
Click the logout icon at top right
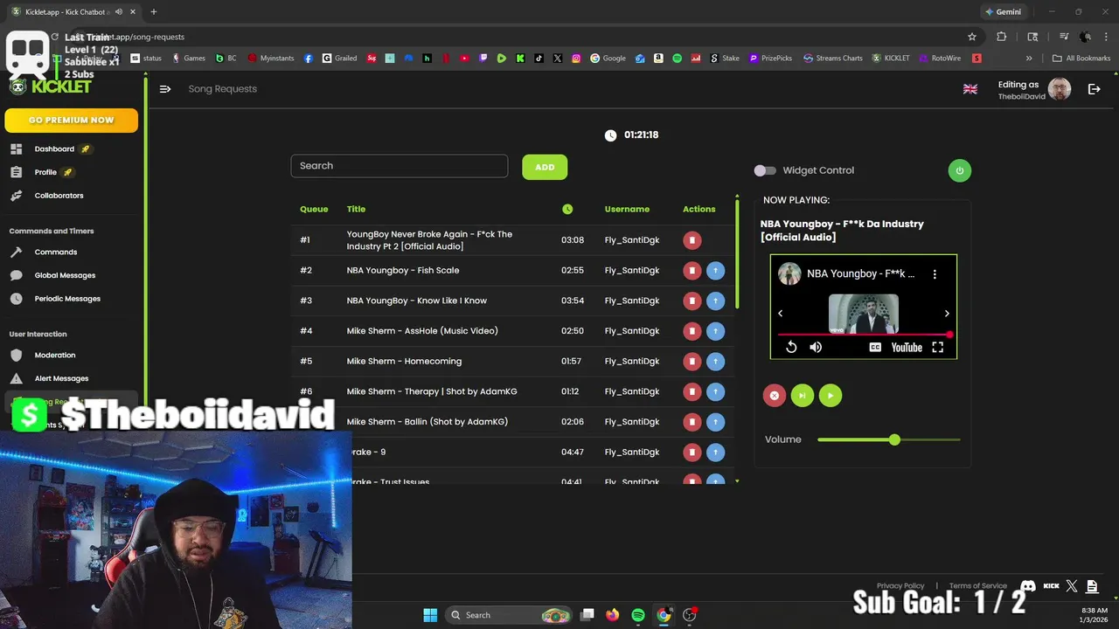point(1094,89)
